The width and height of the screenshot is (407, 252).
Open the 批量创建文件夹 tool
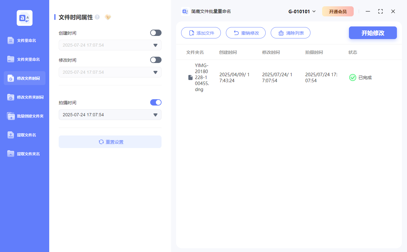click(24, 116)
